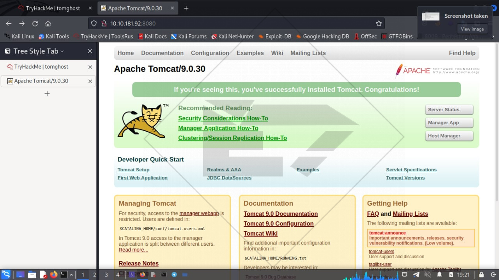Click the manager webapp link
This screenshot has width=499, height=280.
(199, 213)
